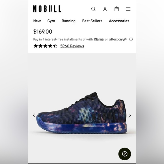Click the $169.00 price text

click(43, 31)
